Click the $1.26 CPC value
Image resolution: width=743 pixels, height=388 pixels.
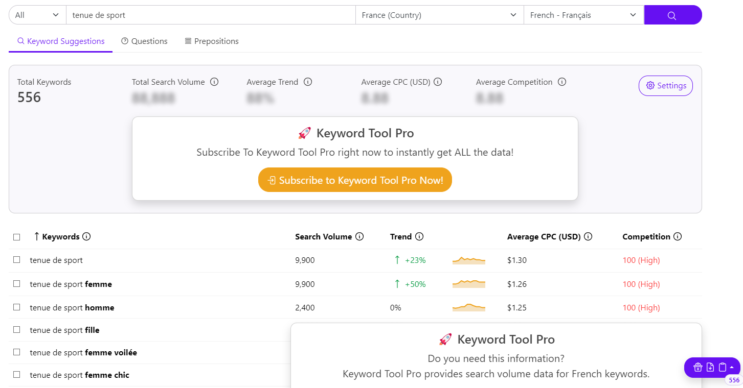click(x=517, y=284)
